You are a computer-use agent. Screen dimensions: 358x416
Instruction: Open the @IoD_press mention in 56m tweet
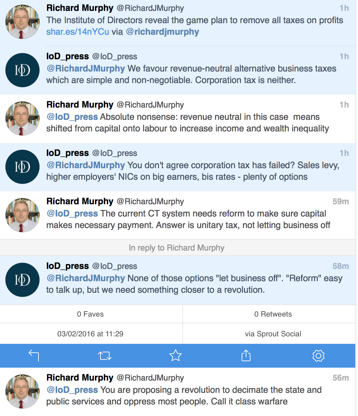pos(72,390)
